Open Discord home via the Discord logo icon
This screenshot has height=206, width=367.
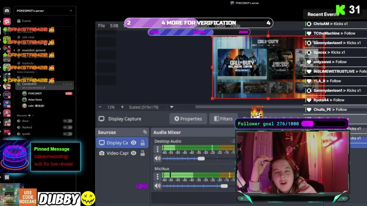pyautogui.click(x=7, y=11)
